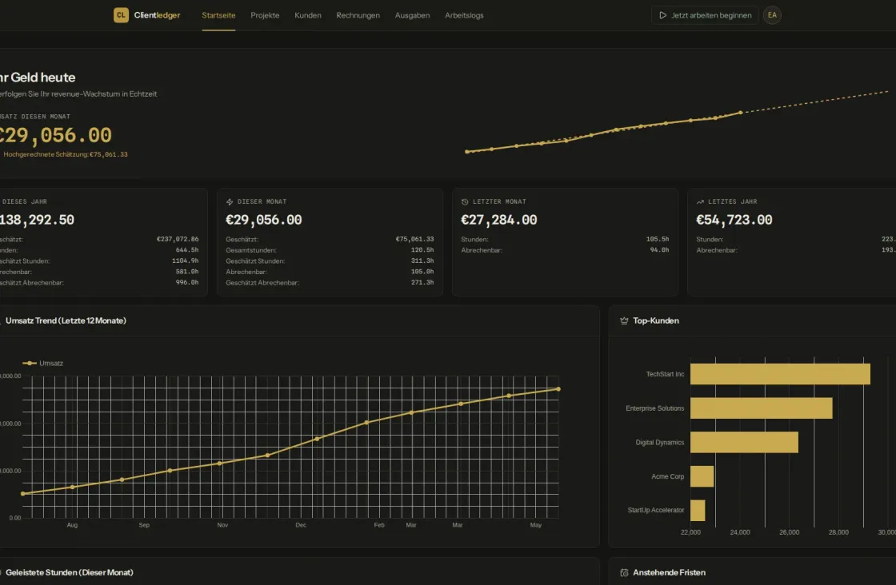Click the Digital Dynamics bar
896x585 pixels.
(x=744, y=442)
